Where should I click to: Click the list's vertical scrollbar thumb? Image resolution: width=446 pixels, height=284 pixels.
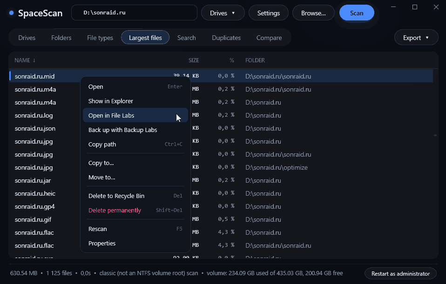435,135
